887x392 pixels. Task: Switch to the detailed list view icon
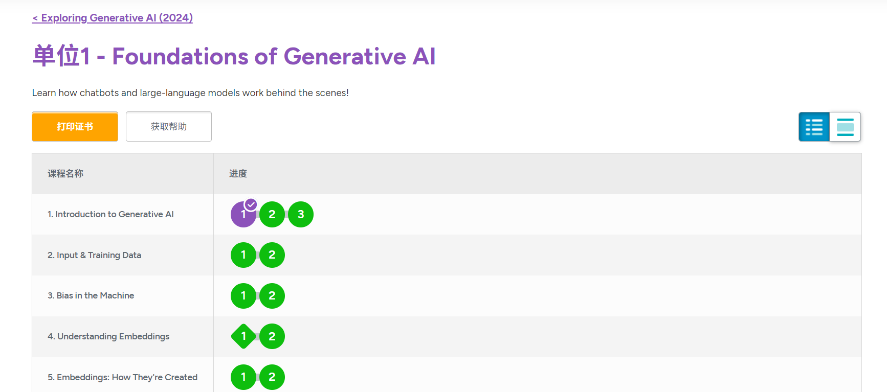pos(814,127)
